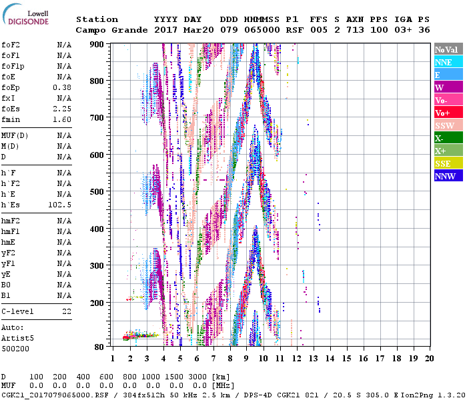Select the h`Es value 102.5

[59, 205]
